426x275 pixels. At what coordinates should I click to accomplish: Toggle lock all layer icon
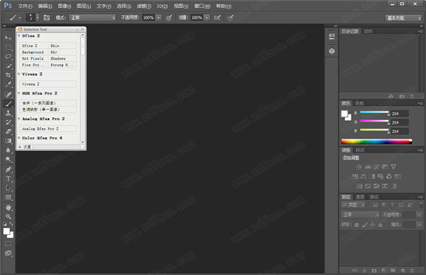(x=380, y=225)
